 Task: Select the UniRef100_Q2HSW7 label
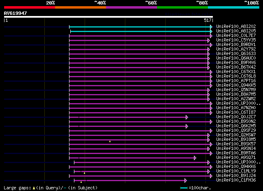point(236,135)
